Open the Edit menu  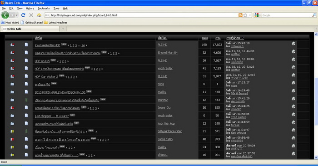pos(11,8)
